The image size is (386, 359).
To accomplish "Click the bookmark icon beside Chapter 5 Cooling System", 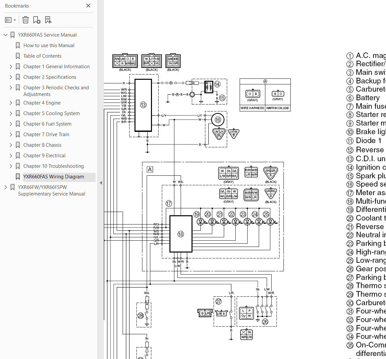I will [18, 113].
